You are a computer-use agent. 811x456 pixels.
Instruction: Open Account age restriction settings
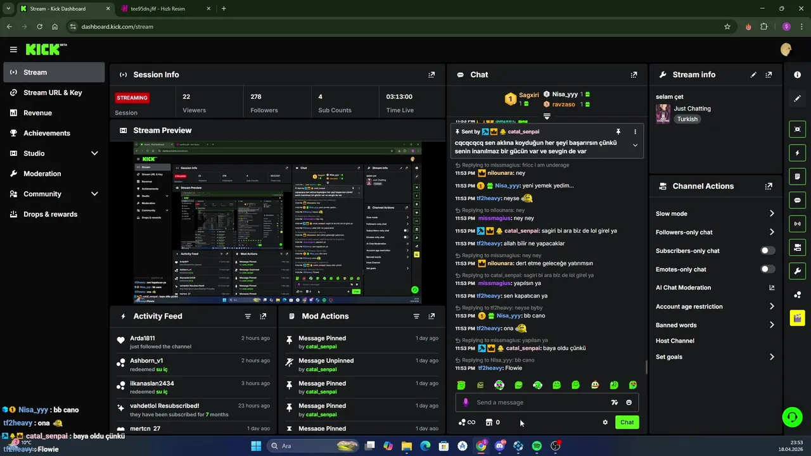715,307
